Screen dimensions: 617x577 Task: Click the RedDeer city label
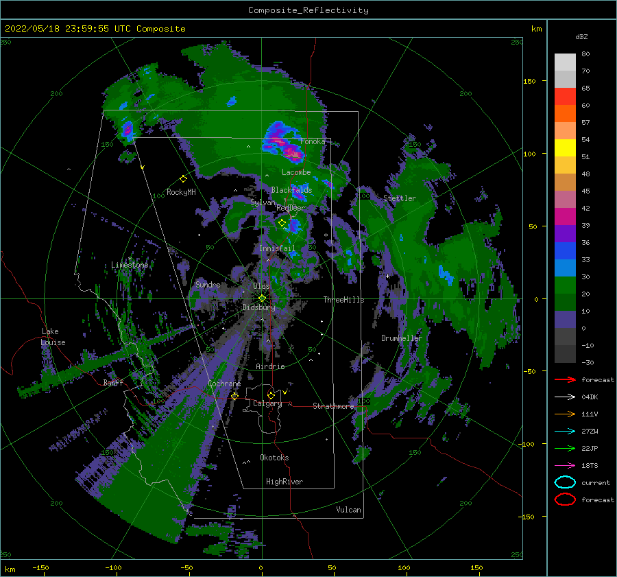click(x=291, y=208)
